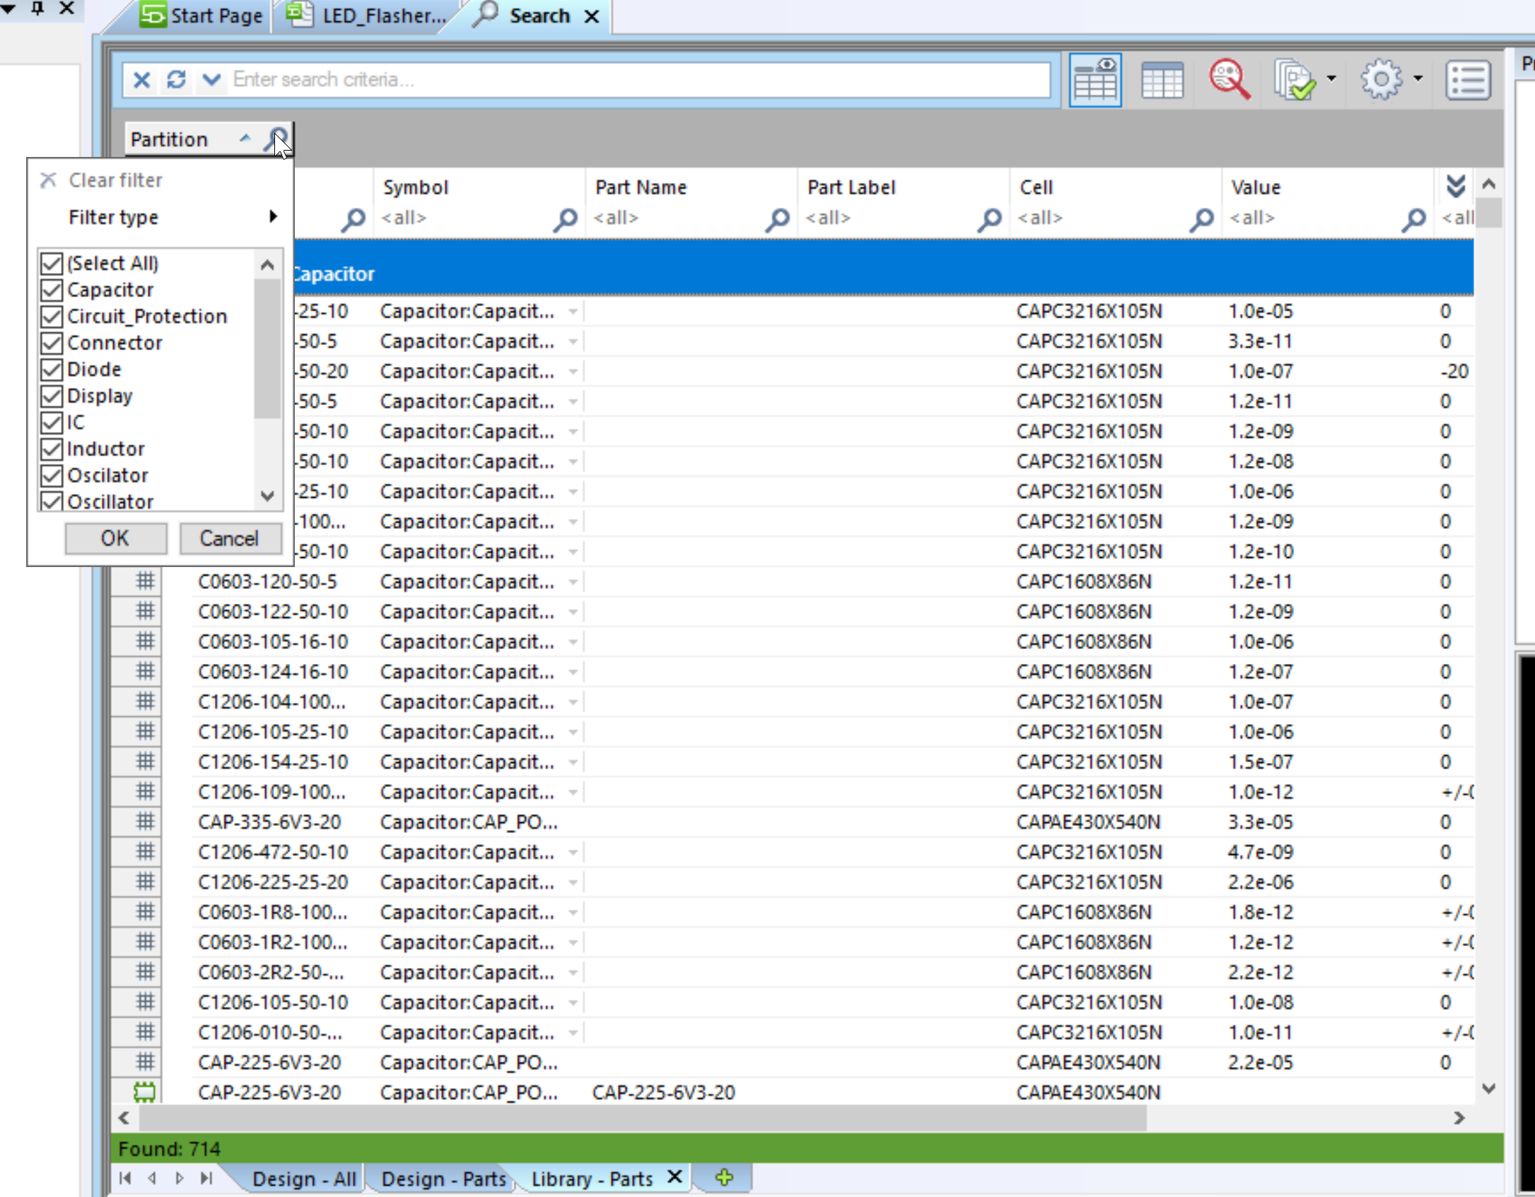Select the C0603-105-16-10 part row
The image size is (1535, 1197).
pos(792,642)
